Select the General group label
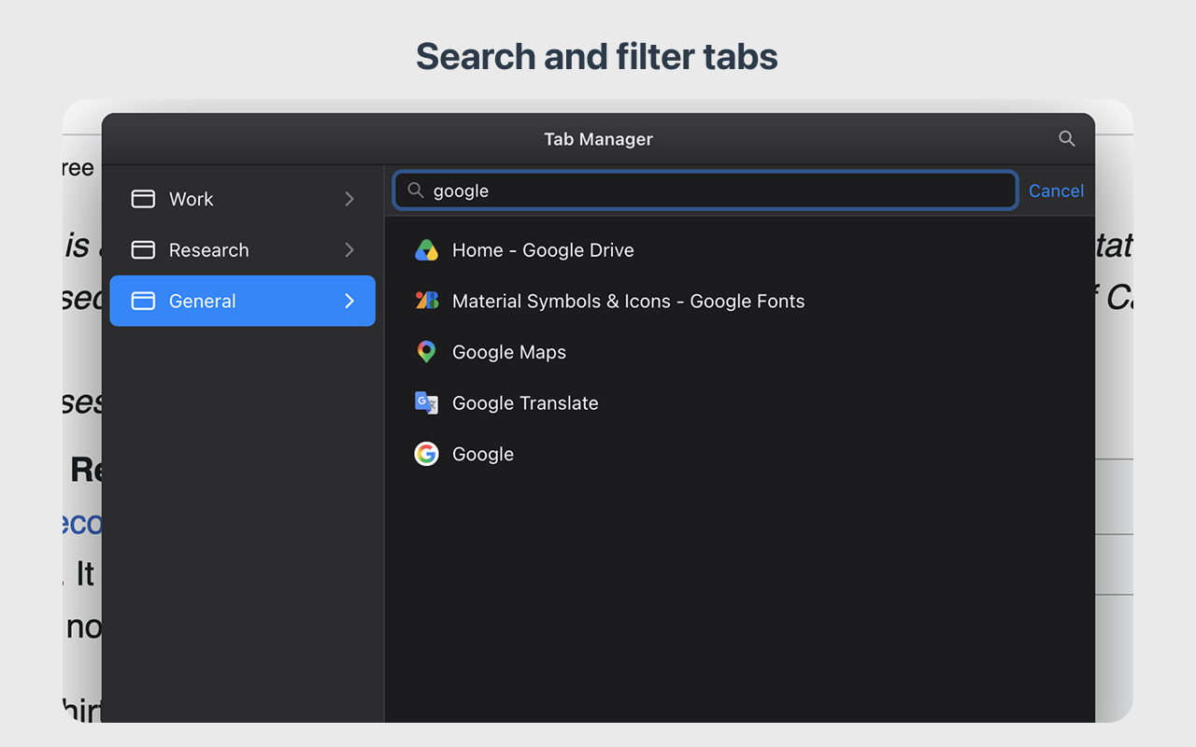 (x=203, y=301)
